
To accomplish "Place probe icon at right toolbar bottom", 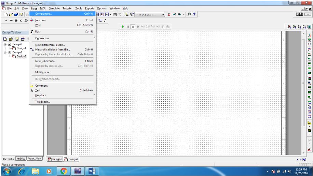I will [309, 149].
